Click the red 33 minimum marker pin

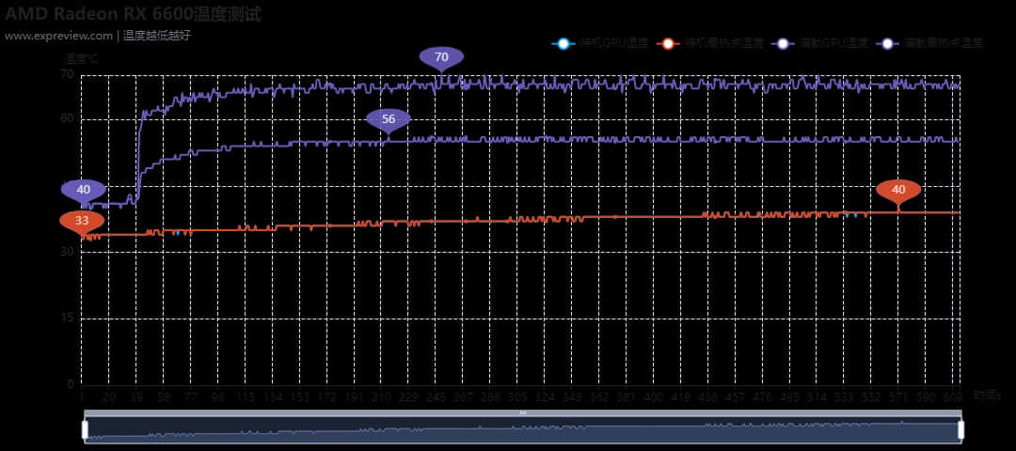pos(82,222)
